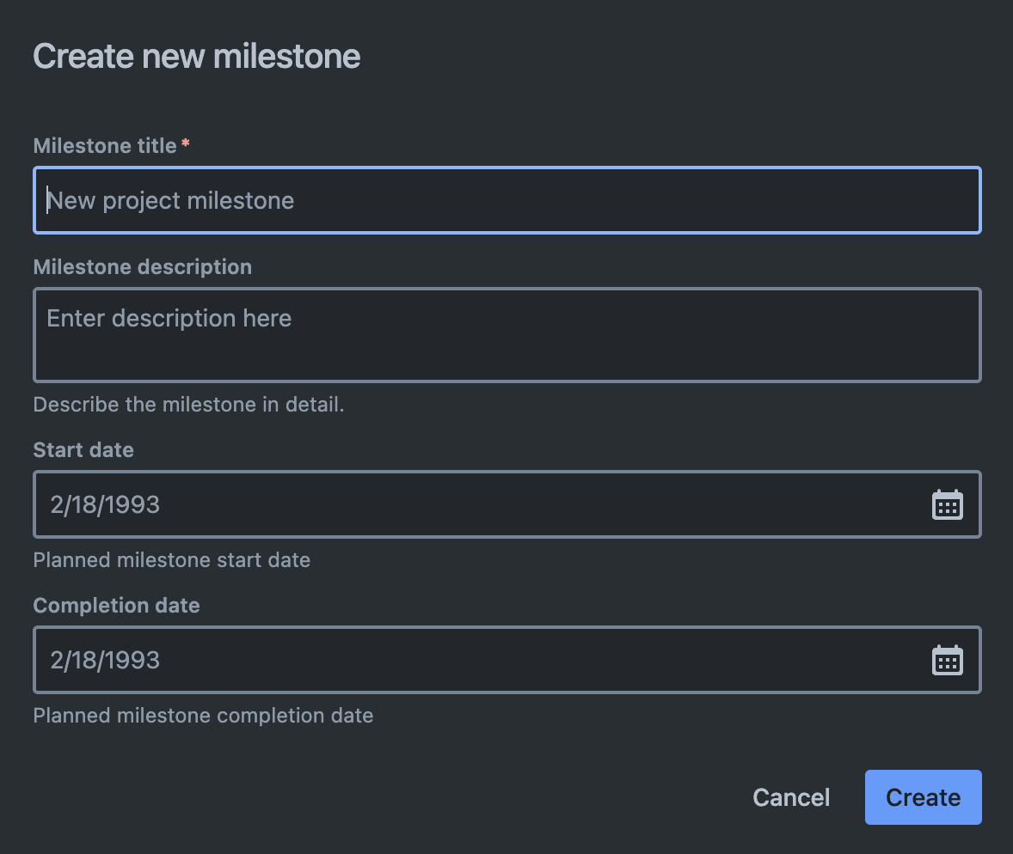
Task: Click the red required asterisk by Milestone title
Action: (x=185, y=143)
